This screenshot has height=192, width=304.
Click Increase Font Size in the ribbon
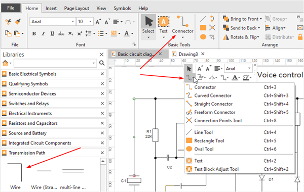[x=98, y=22]
